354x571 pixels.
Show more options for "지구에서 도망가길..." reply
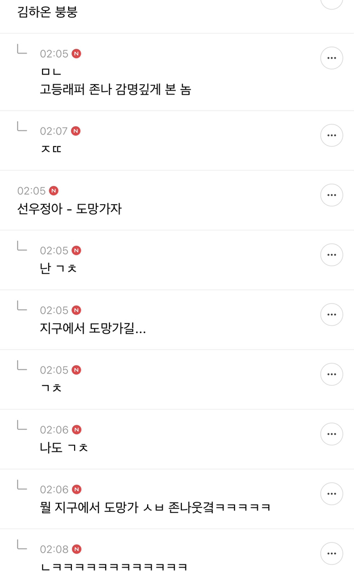[x=331, y=314]
